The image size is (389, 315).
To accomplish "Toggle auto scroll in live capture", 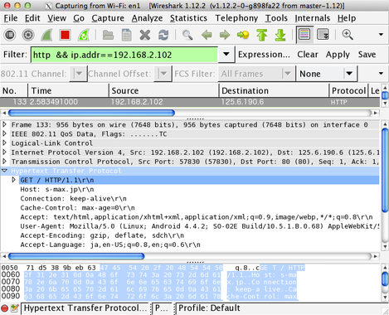I will pyautogui.click(x=323, y=35).
